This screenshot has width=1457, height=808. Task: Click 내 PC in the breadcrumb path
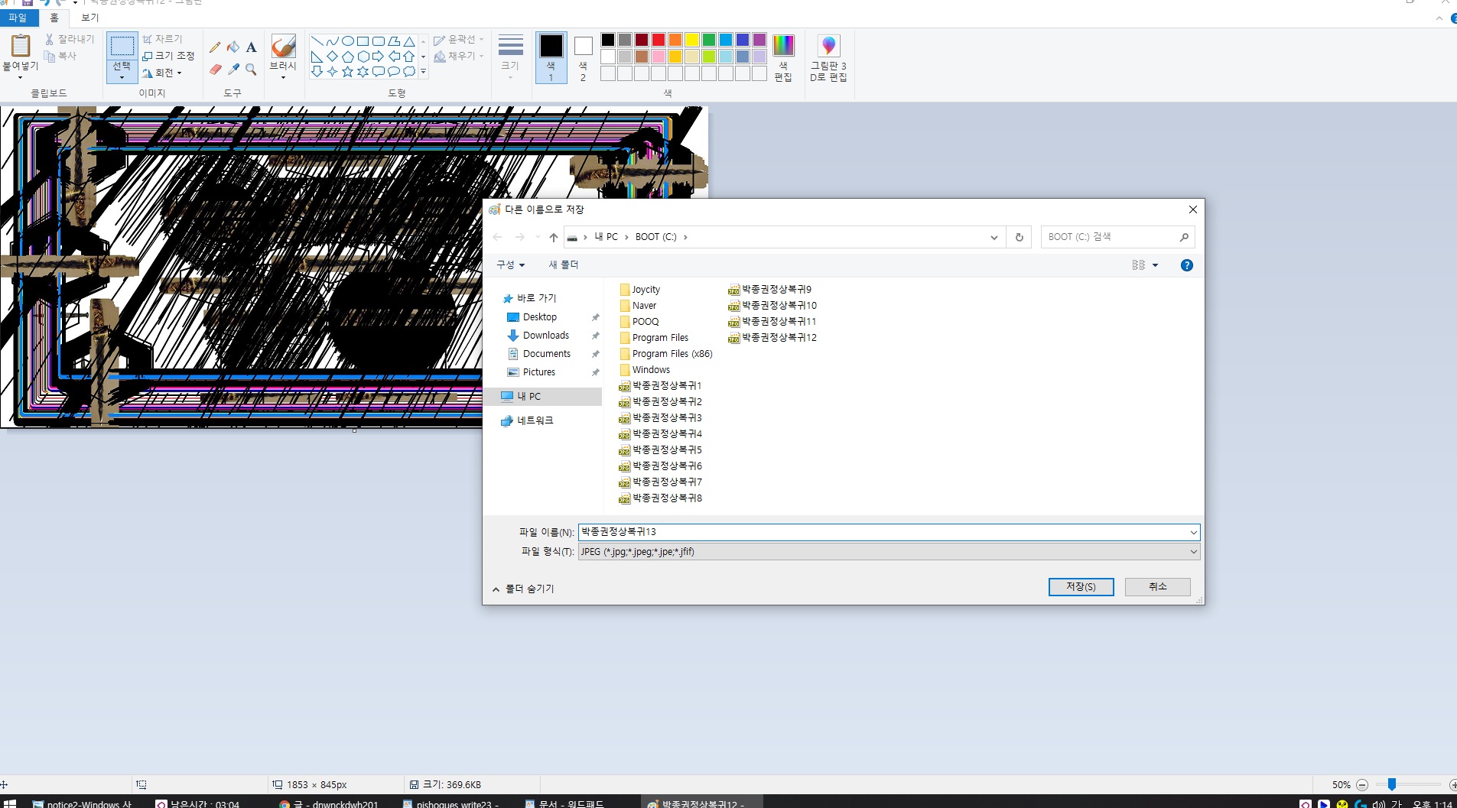coord(607,237)
